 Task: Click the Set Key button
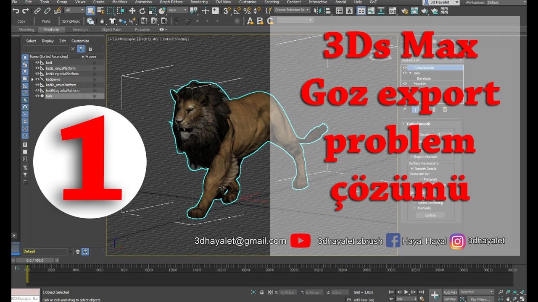[450, 299]
